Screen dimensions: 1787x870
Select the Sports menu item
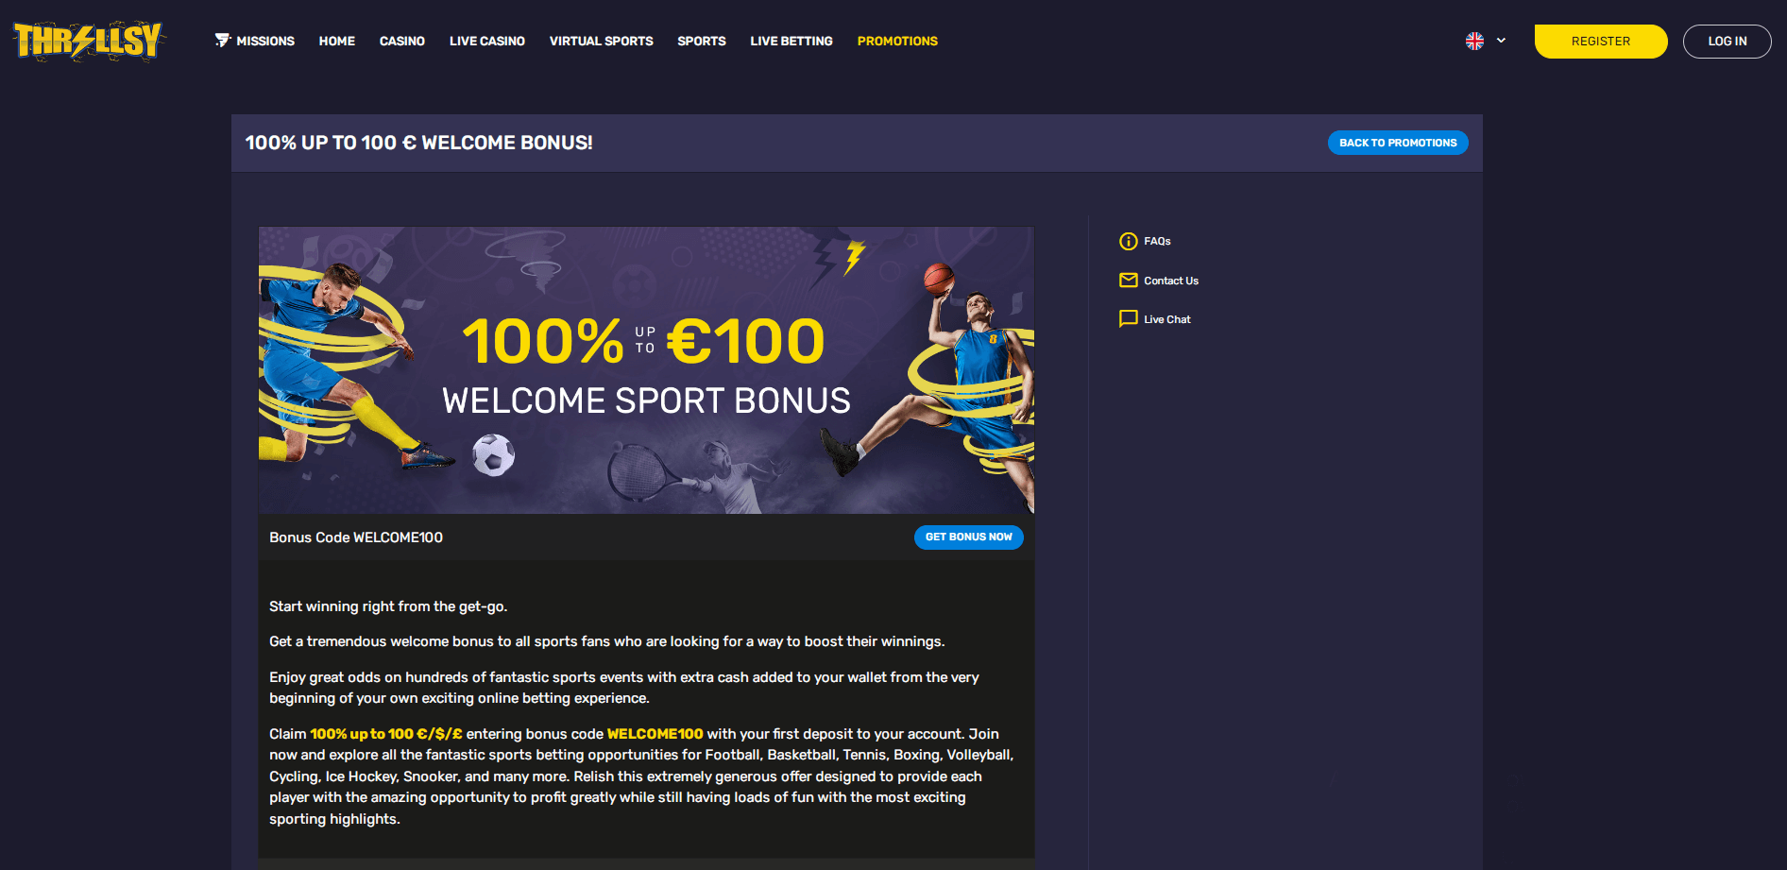coord(702,41)
